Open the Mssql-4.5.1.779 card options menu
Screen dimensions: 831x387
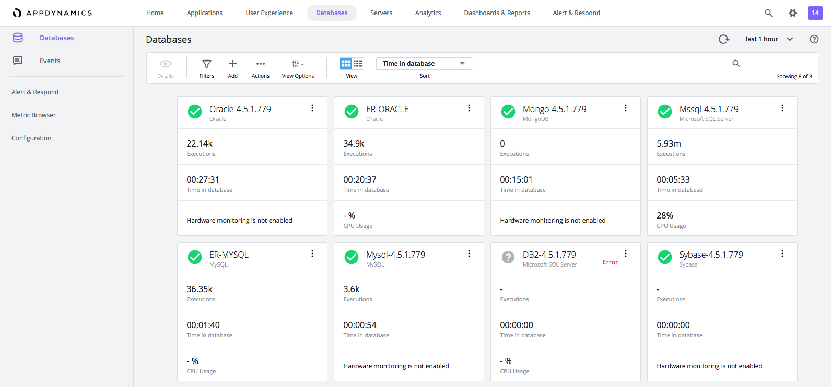[782, 108]
